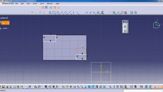Image resolution: width=163 pixels, height=92 pixels.
Task: Select the Spline sketch tool
Action: coord(62,13)
